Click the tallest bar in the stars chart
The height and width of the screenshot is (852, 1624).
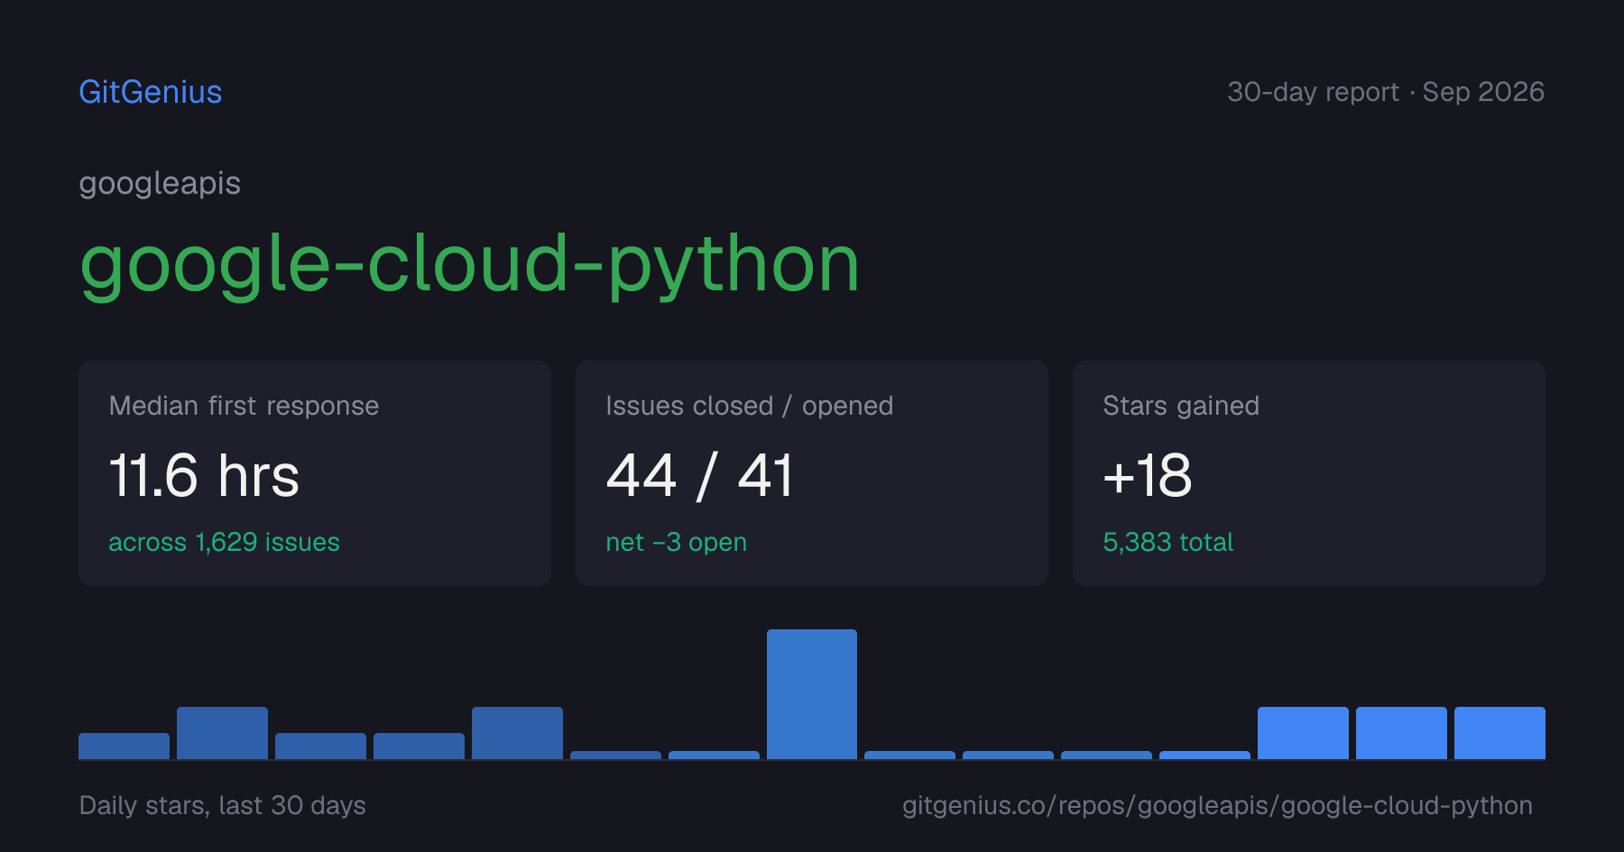coord(812,694)
